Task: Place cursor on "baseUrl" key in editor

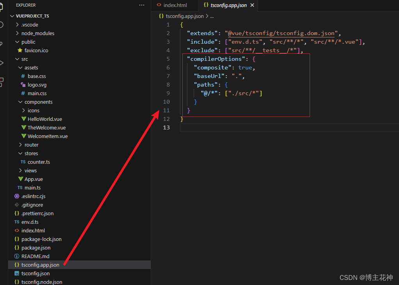Action: [209, 76]
